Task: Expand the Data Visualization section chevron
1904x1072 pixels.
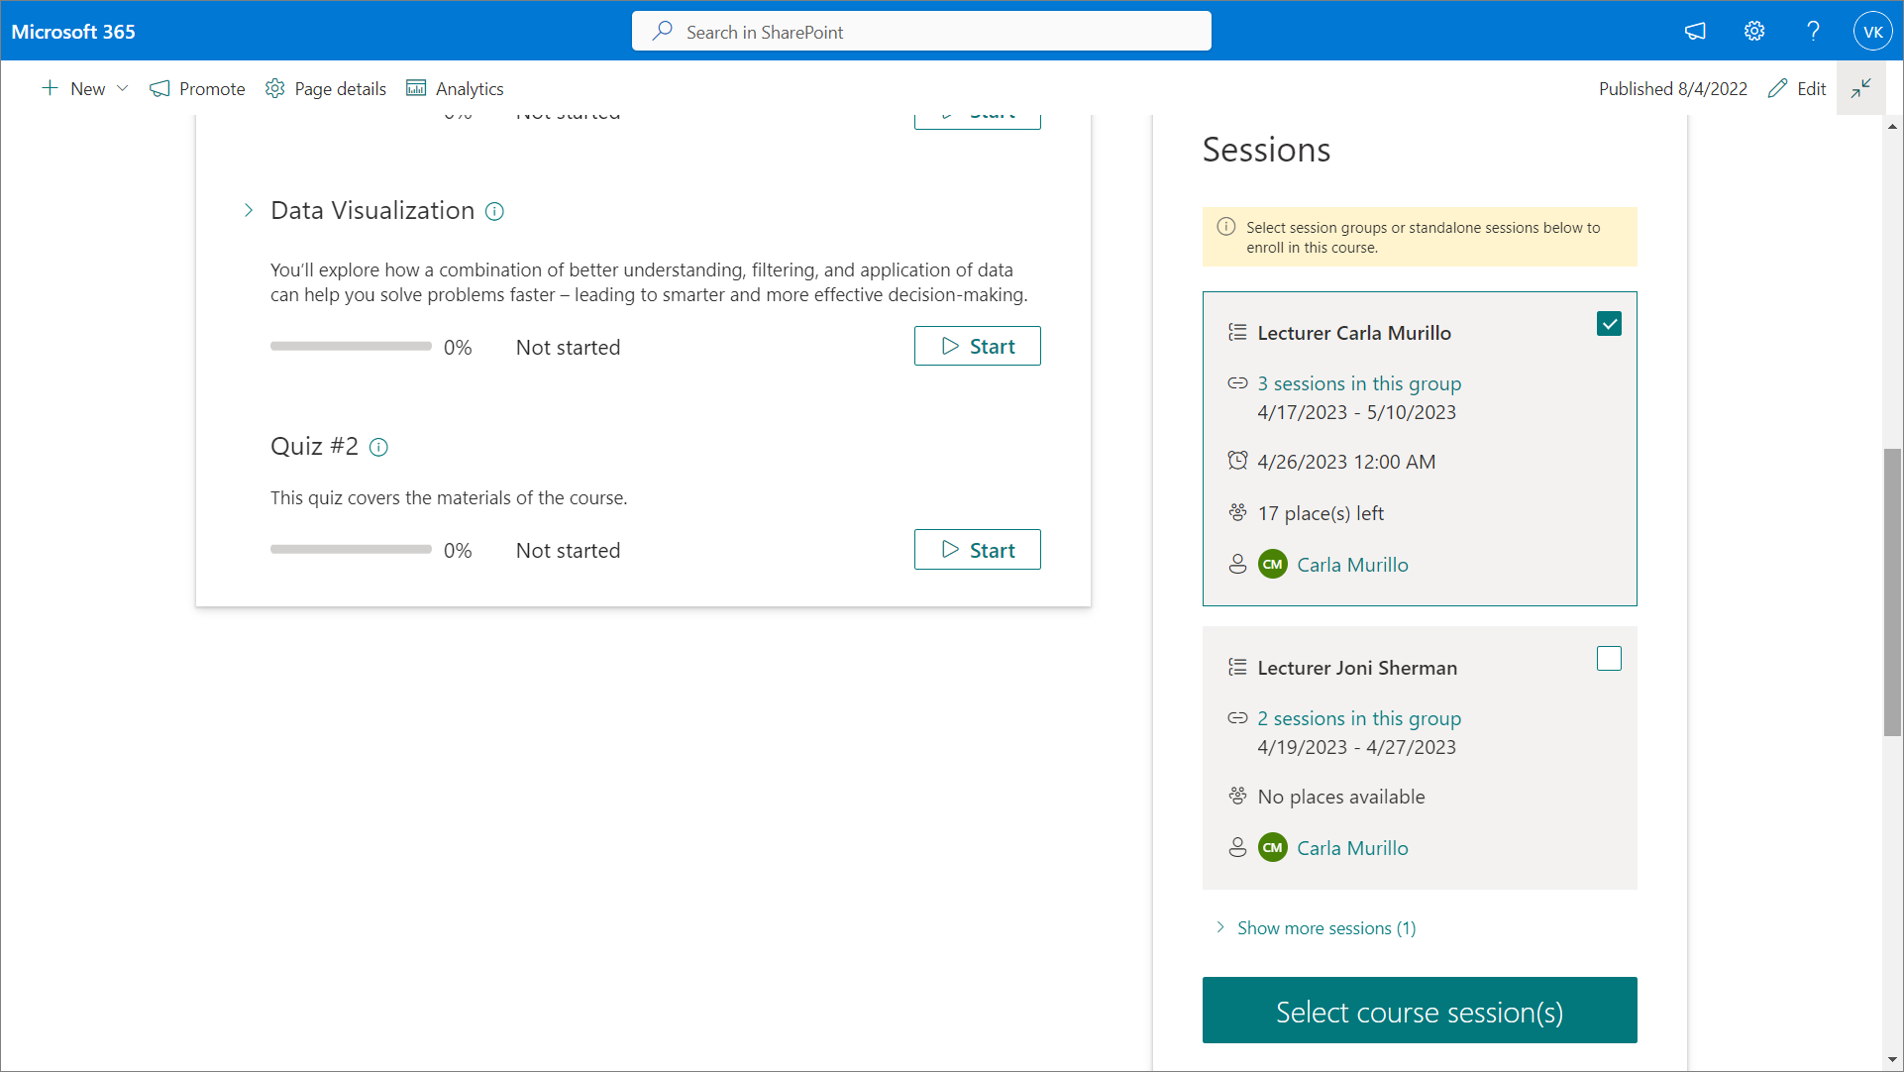Action: click(249, 210)
